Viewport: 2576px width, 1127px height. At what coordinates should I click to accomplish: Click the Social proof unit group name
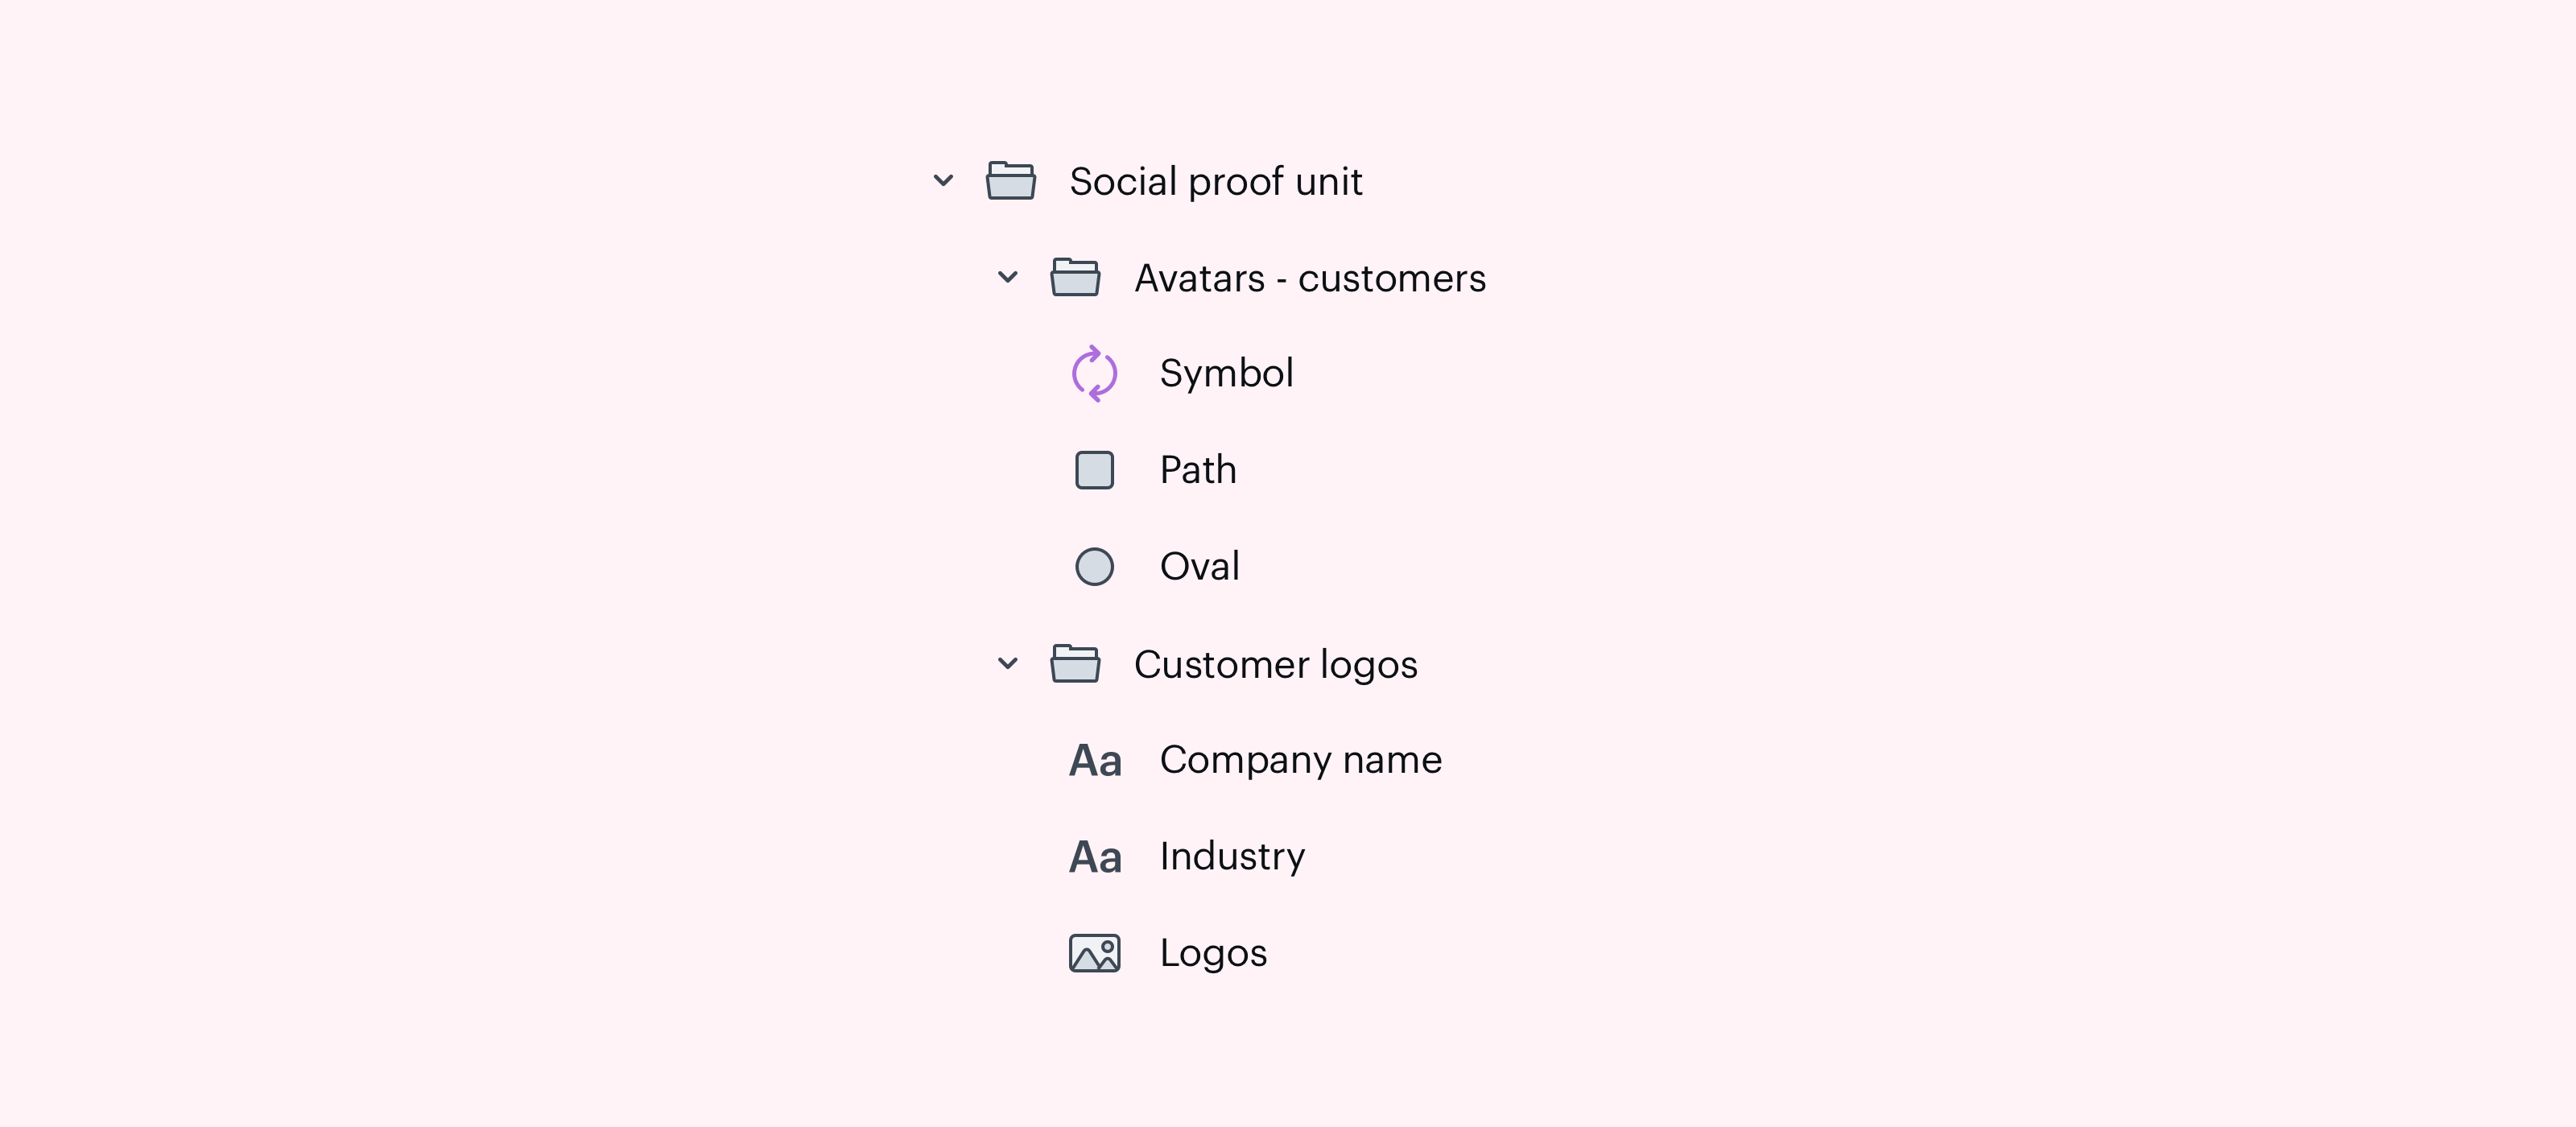point(1216,181)
